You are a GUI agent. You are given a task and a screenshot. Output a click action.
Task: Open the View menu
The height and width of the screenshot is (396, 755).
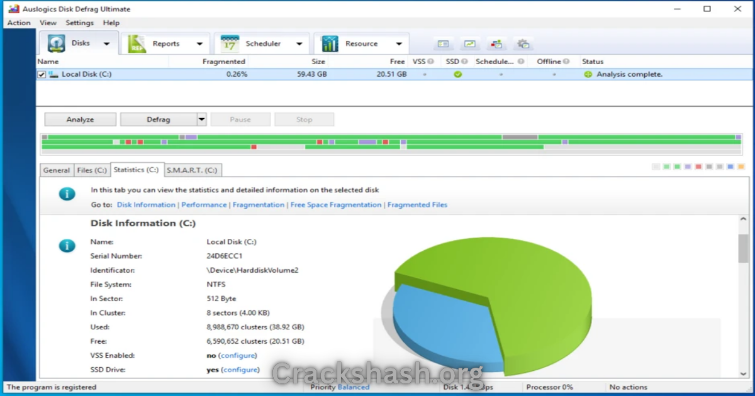tap(48, 23)
